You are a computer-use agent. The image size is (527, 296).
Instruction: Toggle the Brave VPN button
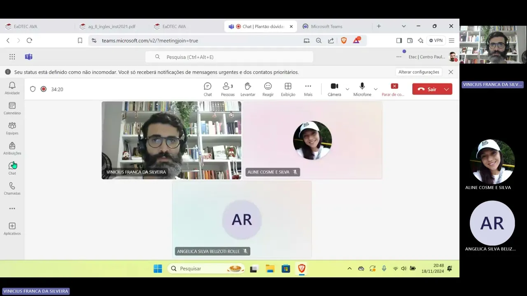point(436,40)
